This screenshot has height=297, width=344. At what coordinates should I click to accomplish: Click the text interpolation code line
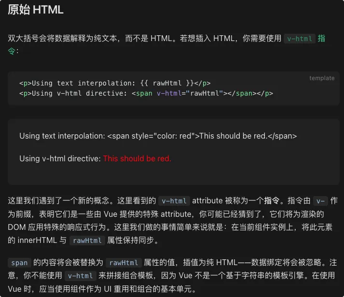point(115,83)
